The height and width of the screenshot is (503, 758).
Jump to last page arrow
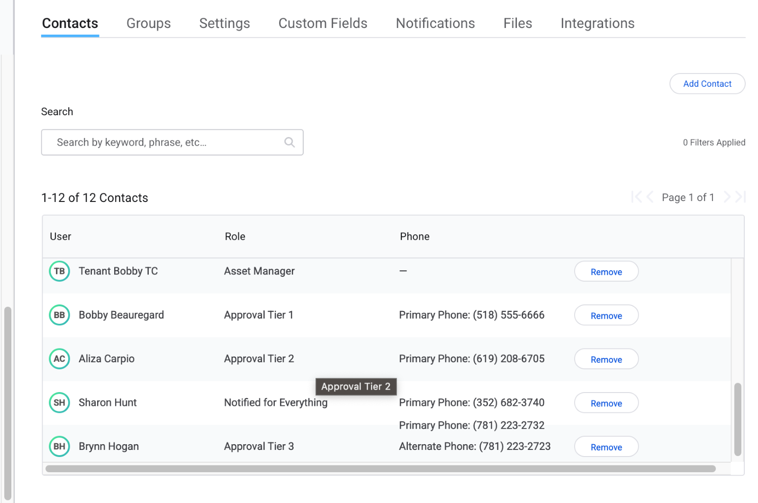[x=740, y=197]
